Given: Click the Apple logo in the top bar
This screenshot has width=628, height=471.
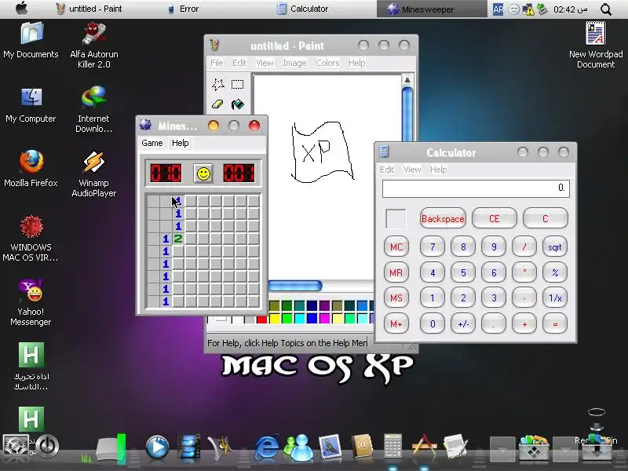Looking at the screenshot, I should coord(22,9).
